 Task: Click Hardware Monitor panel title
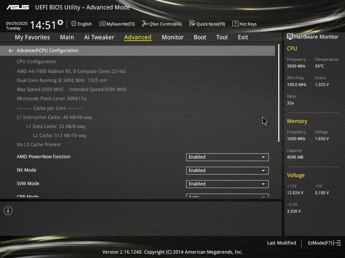[x=316, y=37]
